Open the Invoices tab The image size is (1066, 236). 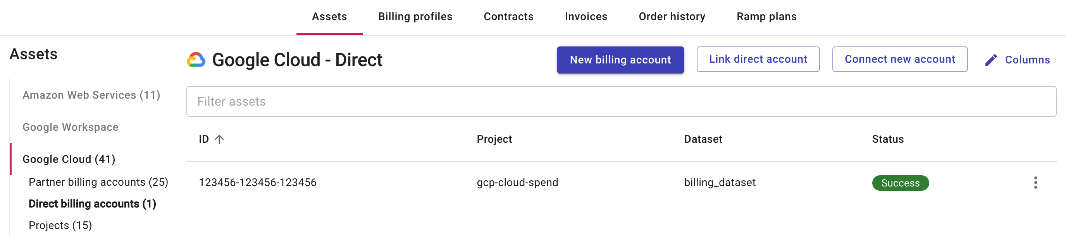click(585, 17)
